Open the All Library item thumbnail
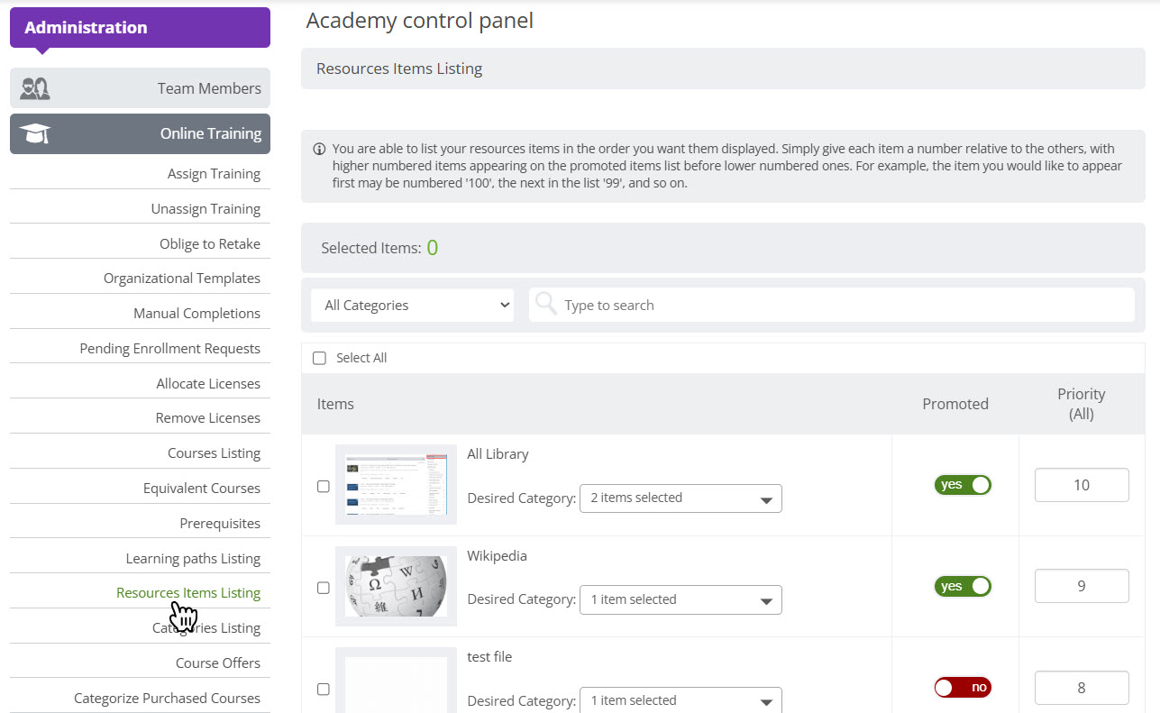 click(x=396, y=484)
